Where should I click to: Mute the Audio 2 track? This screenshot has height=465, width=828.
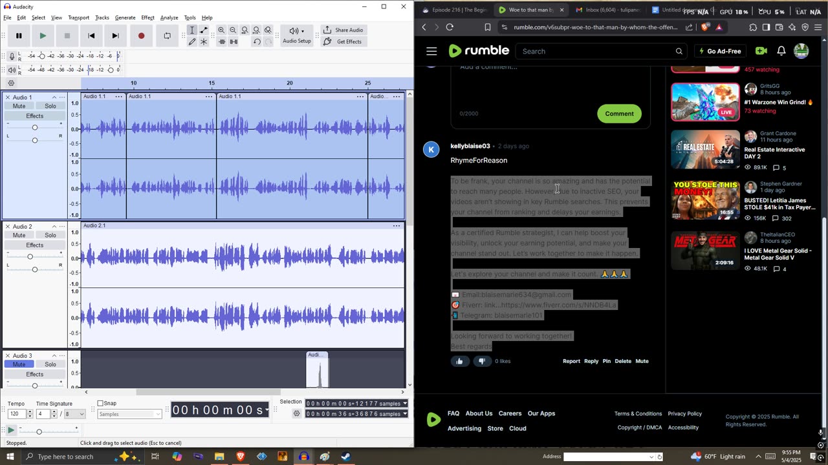tap(19, 235)
